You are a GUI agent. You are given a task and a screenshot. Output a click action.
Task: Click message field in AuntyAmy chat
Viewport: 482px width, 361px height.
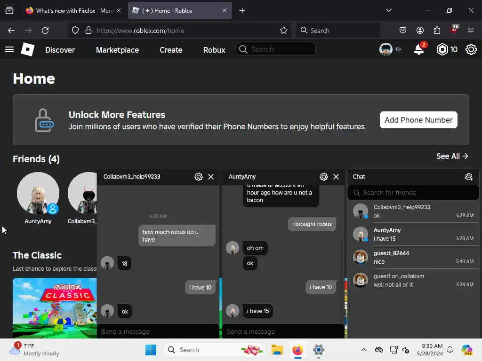pos(283,331)
